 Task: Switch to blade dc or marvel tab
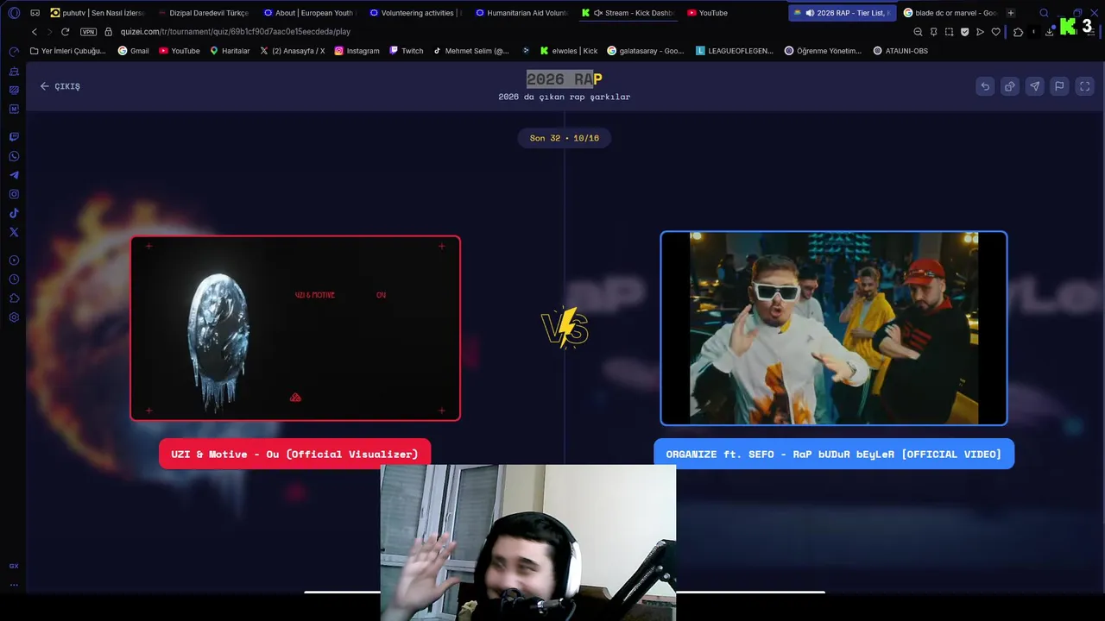[x=950, y=13]
